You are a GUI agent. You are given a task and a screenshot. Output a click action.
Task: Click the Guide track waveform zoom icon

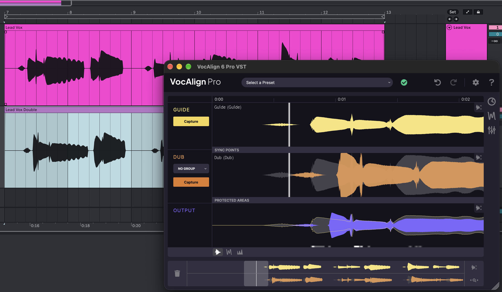pyautogui.click(x=479, y=107)
